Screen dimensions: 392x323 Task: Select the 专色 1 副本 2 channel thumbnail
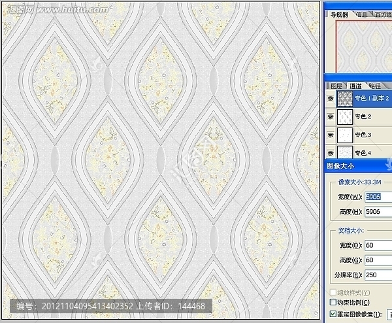[x=345, y=99]
